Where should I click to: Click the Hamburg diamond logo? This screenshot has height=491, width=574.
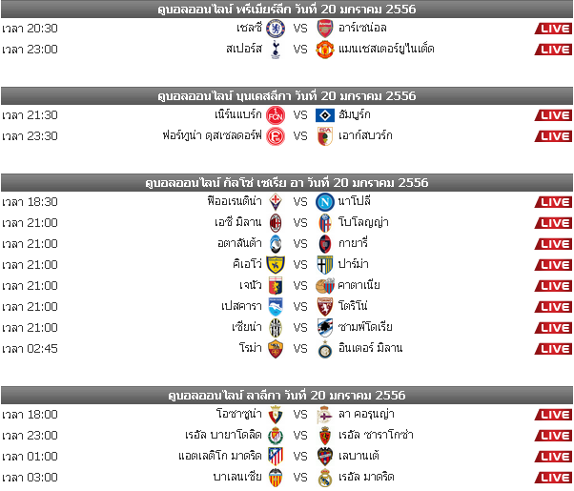325,115
